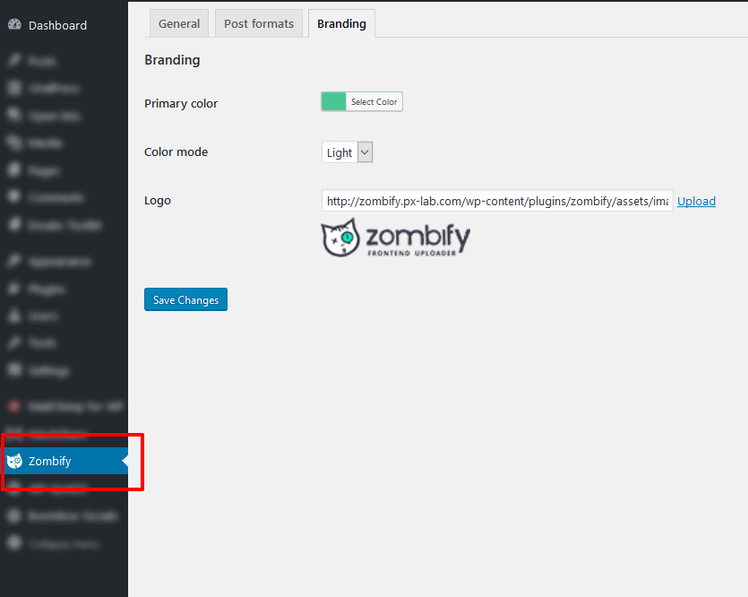Click the "Primary color" label

tap(181, 104)
